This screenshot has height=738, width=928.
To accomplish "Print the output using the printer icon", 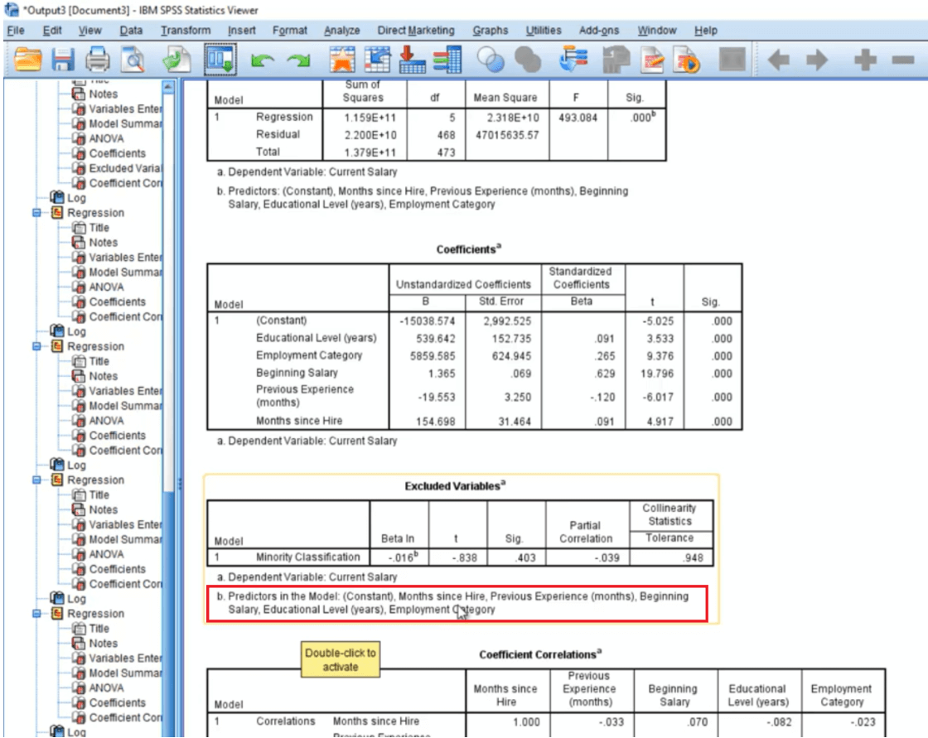I will click(98, 60).
